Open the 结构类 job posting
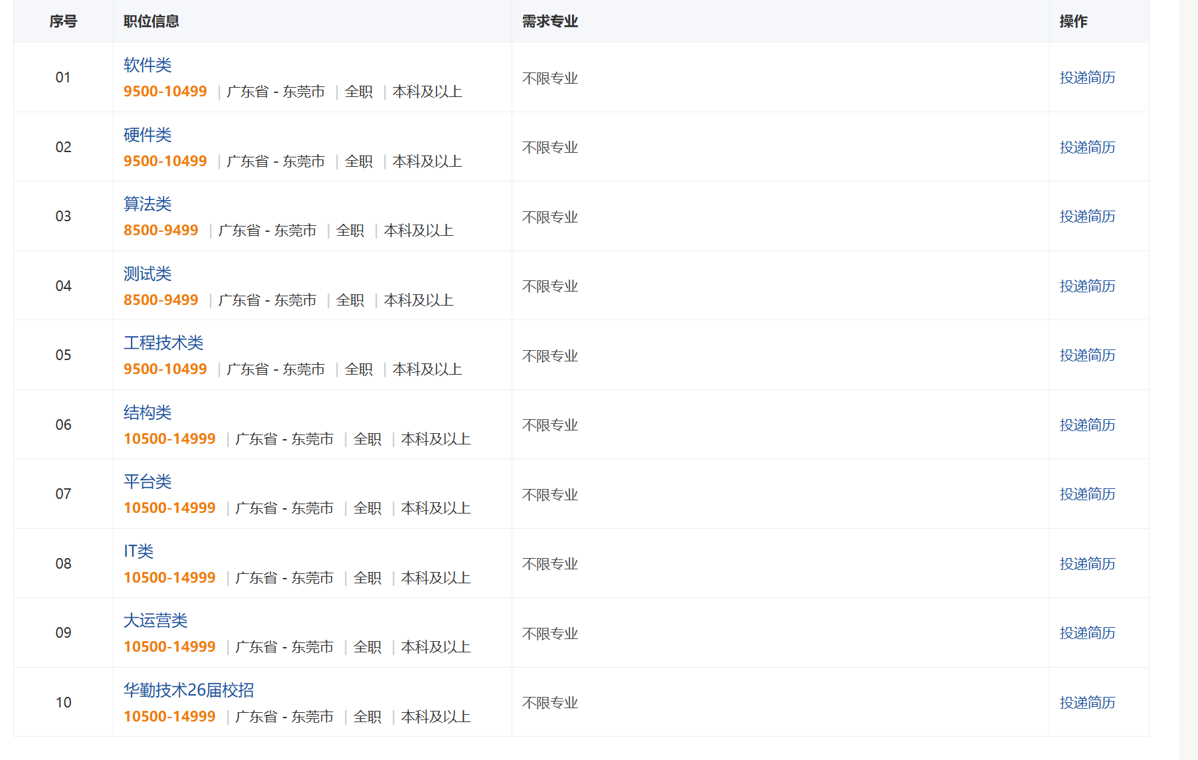The image size is (1198, 760). click(148, 413)
